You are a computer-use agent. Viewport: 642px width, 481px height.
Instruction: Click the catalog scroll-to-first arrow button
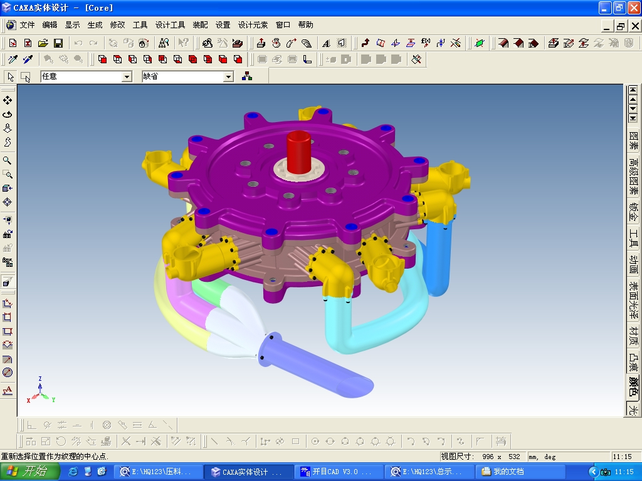pos(633,90)
